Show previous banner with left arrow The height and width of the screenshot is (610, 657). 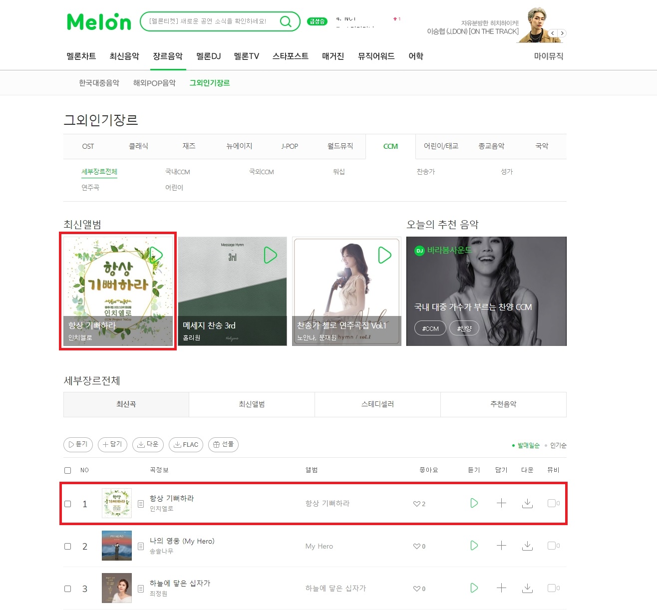553,33
